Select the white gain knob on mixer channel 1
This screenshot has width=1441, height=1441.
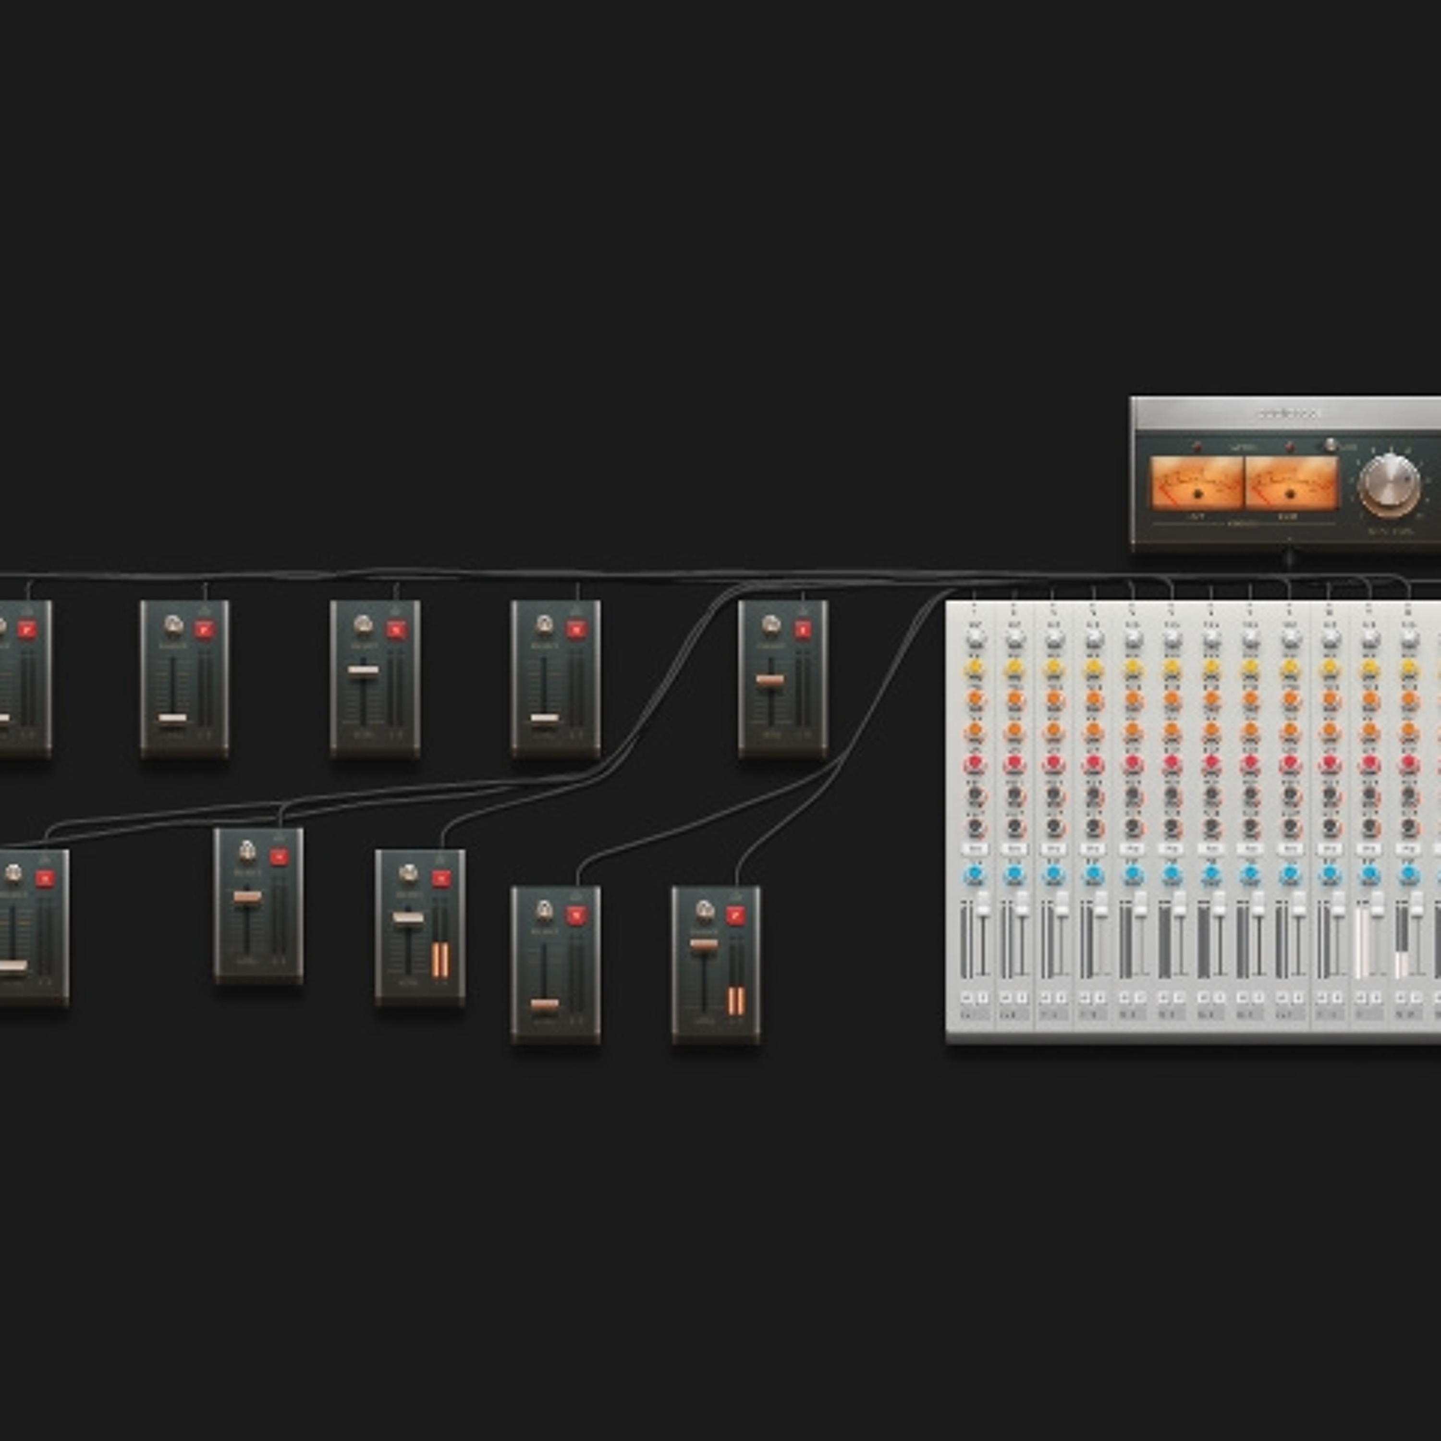[975, 639]
